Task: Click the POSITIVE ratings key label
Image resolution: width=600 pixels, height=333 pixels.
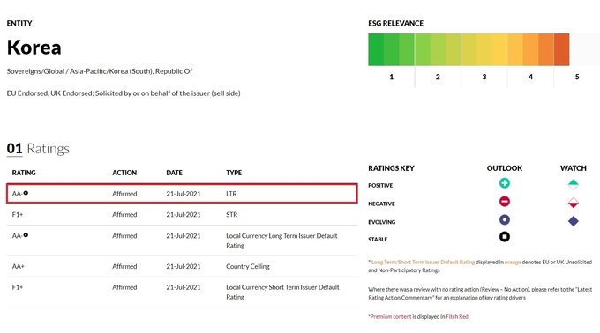Action: pos(380,185)
